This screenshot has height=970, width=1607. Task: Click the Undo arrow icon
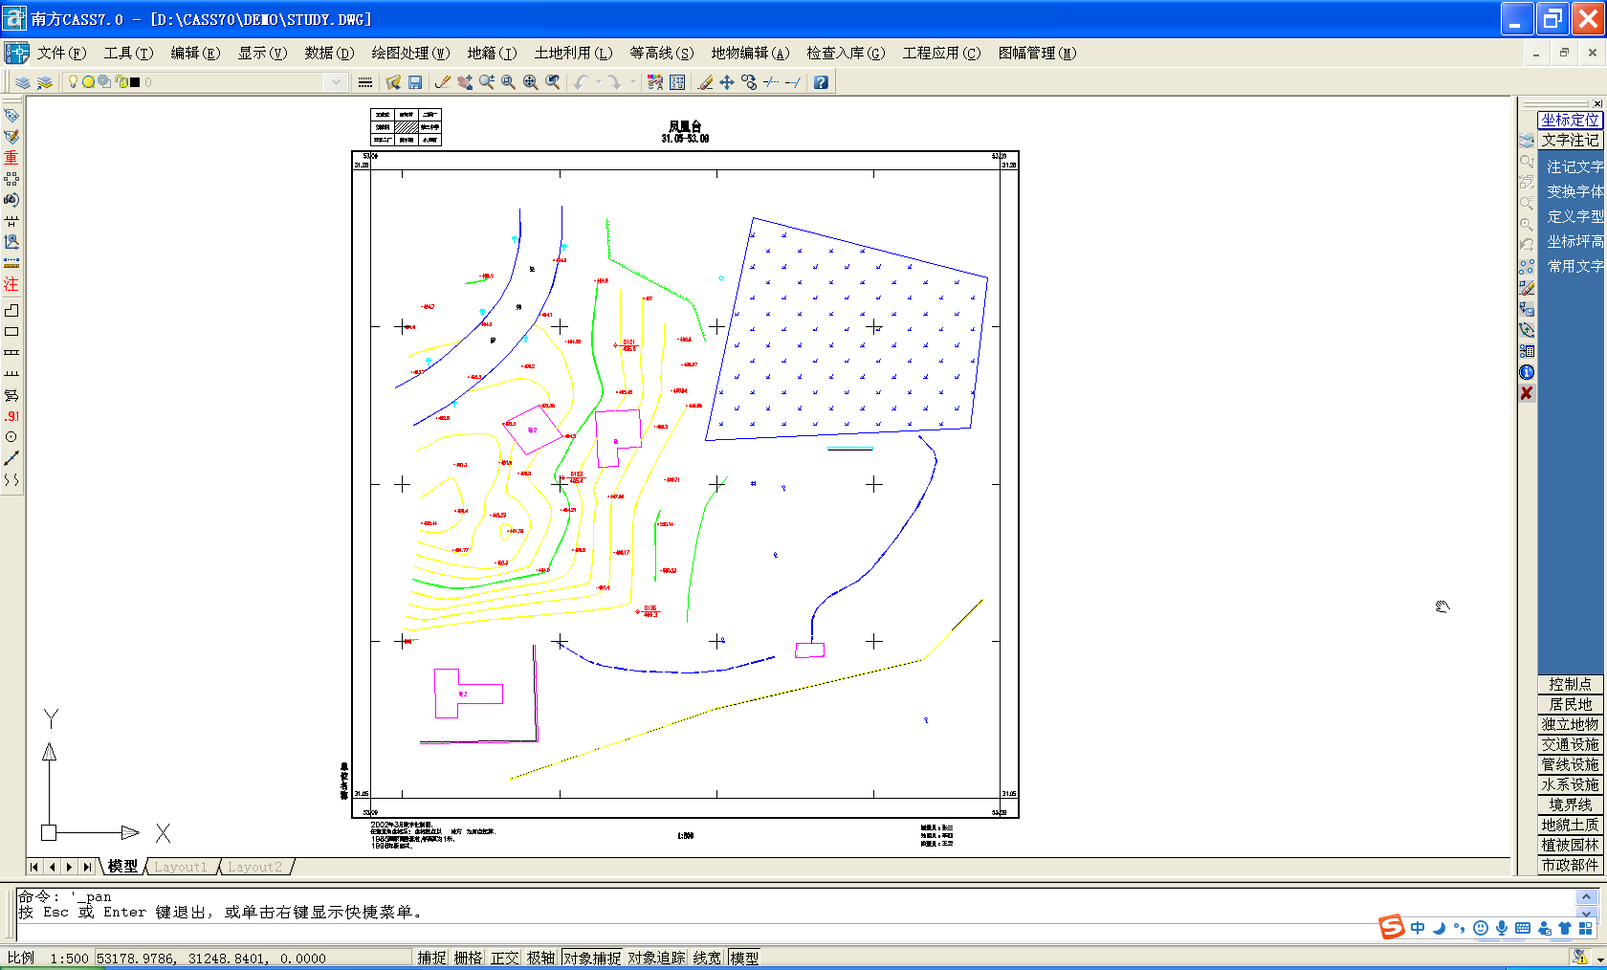tap(581, 82)
